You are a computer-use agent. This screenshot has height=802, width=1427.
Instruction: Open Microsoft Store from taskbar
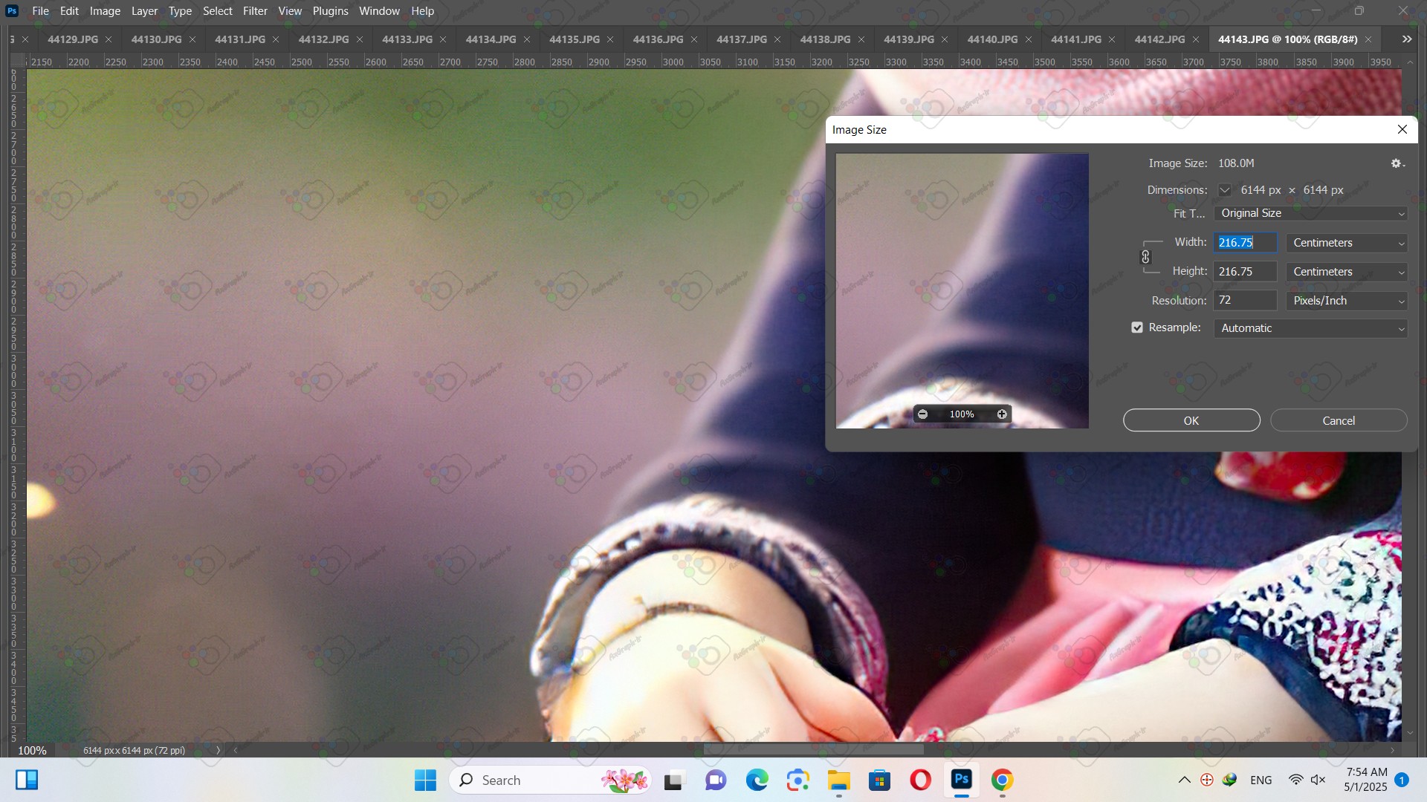click(x=880, y=780)
